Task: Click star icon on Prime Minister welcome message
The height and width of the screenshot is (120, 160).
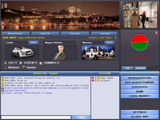Action: click(3, 93)
